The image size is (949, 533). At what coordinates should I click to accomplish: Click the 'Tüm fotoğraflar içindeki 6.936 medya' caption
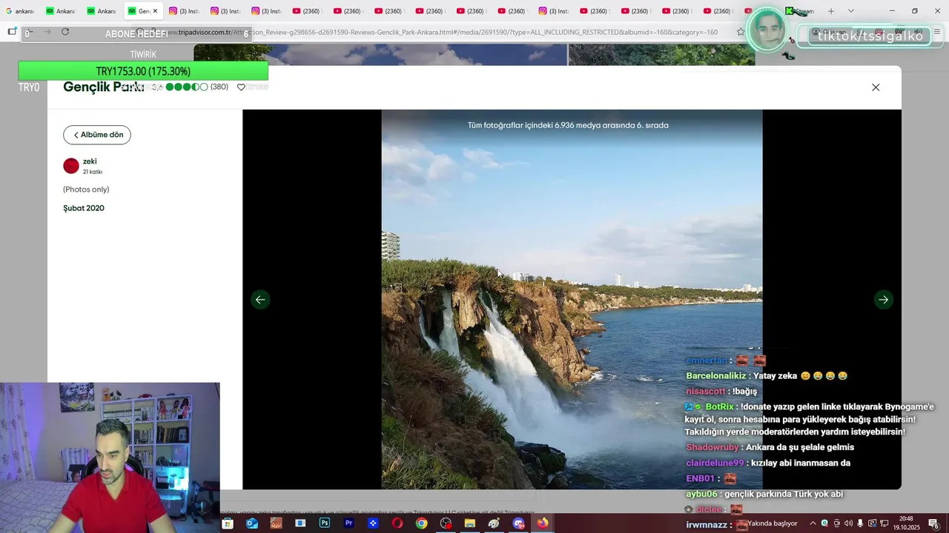[568, 125]
